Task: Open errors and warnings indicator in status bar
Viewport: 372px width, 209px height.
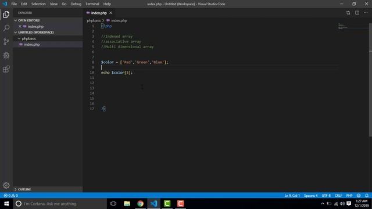Action: [x=11, y=196]
